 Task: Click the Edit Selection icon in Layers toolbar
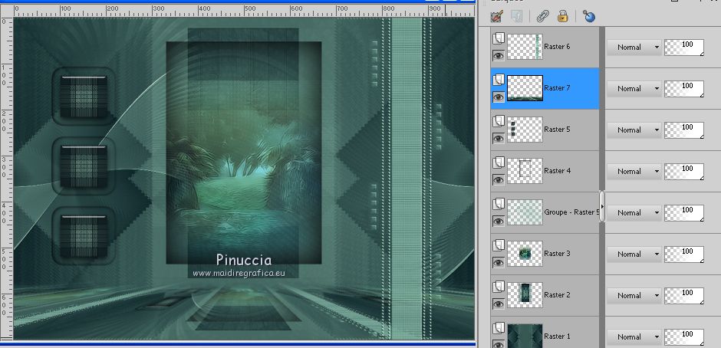(497, 17)
